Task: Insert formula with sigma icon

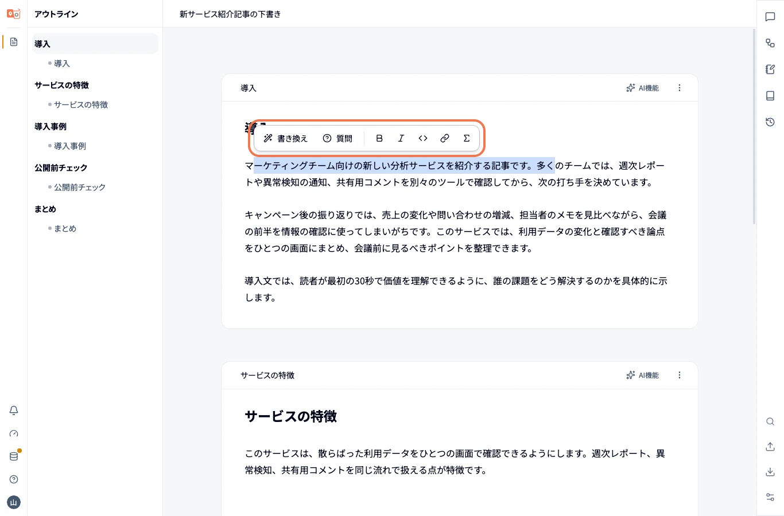Action: pyautogui.click(x=467, y=138)
